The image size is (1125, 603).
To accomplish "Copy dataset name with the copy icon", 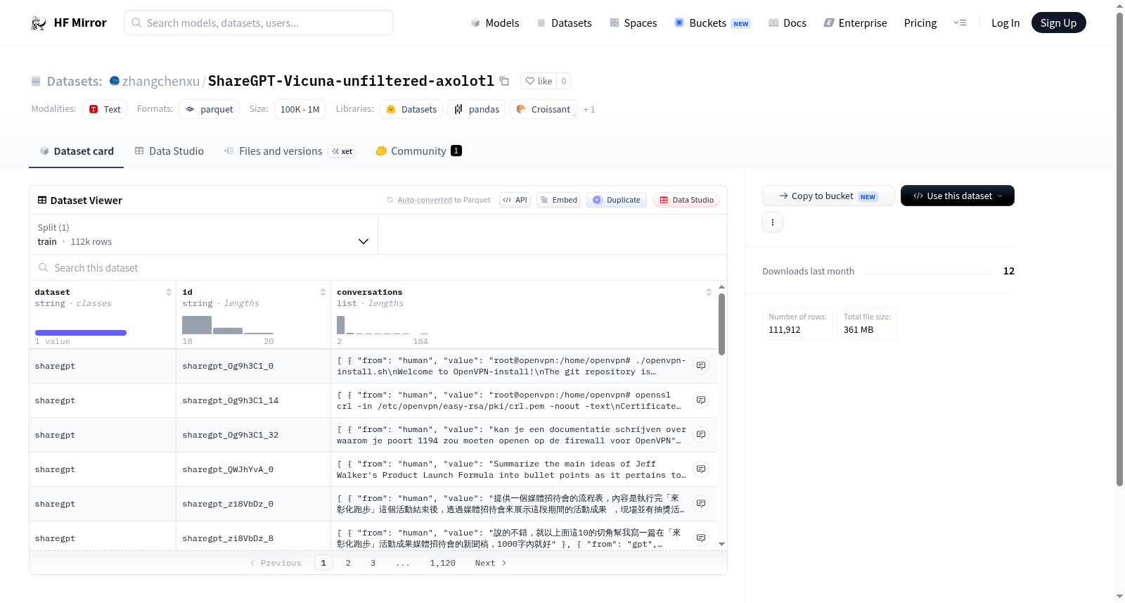I will [x=504, y=81].
